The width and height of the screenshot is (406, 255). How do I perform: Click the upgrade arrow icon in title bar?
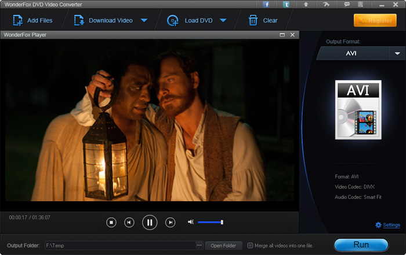[x=306, y=5]
